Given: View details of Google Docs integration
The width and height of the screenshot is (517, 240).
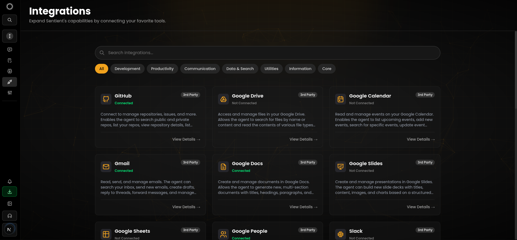Looking at the screenshot, I should [303, 207].
